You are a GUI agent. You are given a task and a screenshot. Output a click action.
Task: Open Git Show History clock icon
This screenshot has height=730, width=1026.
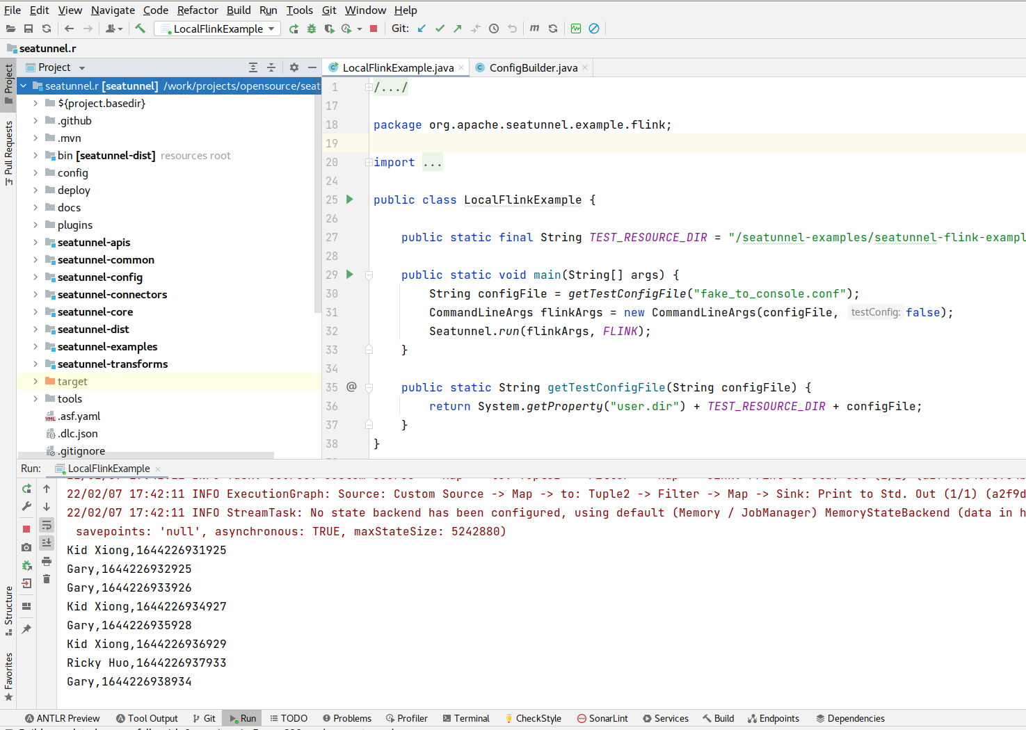(x=494, y=29)
